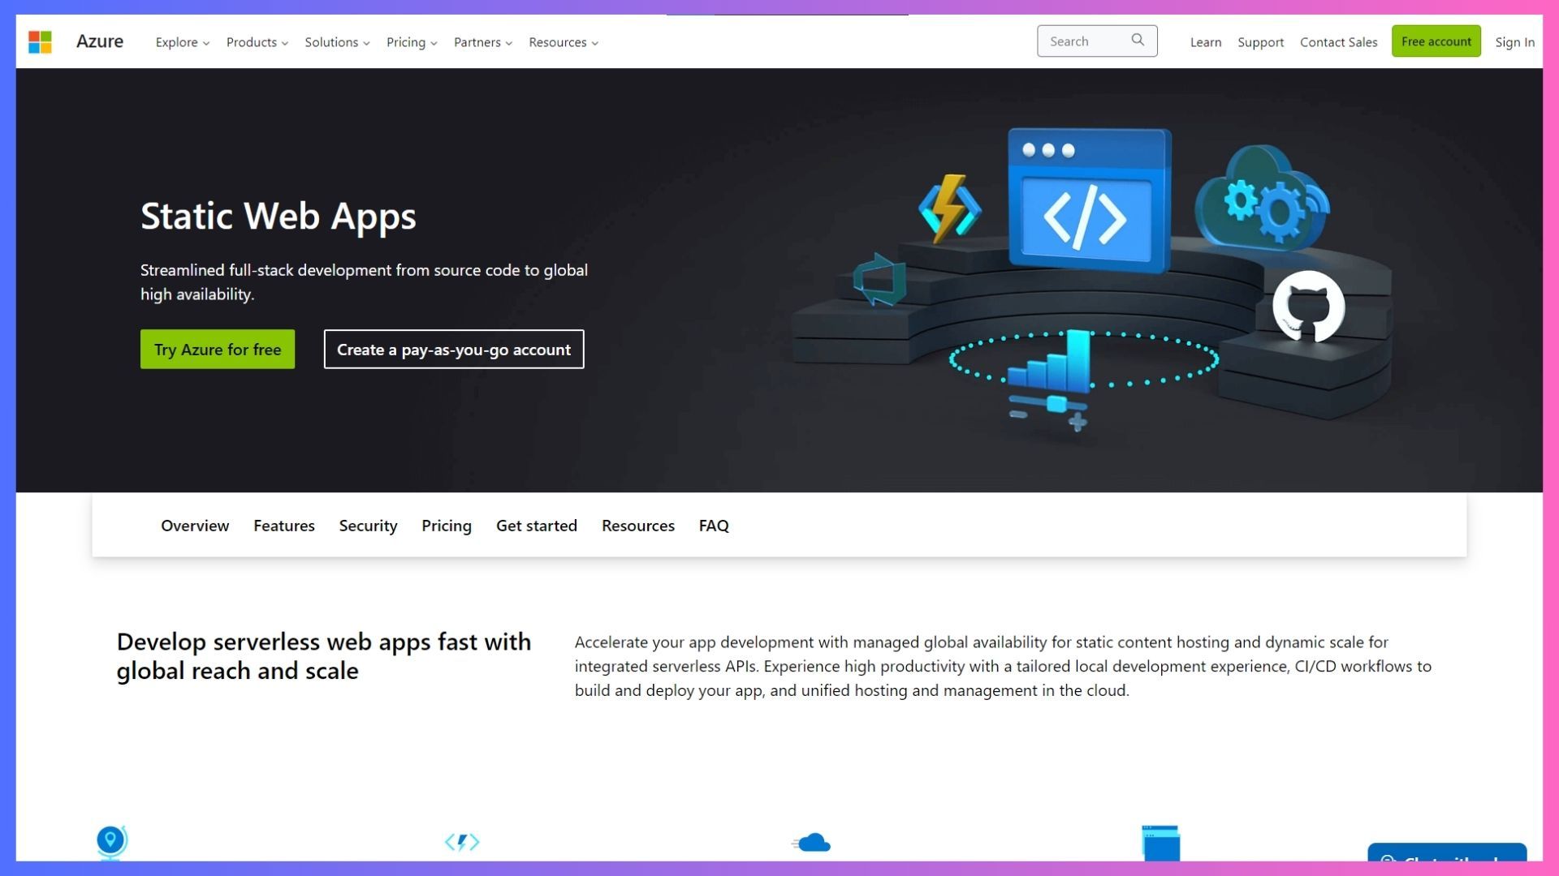Viewport: 1559px width, 876px height.
Task: Go to the FAQ section tab
Action: (x=713, y=526)
